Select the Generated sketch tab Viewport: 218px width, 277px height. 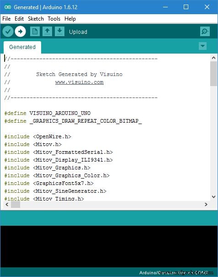[22, 47]
